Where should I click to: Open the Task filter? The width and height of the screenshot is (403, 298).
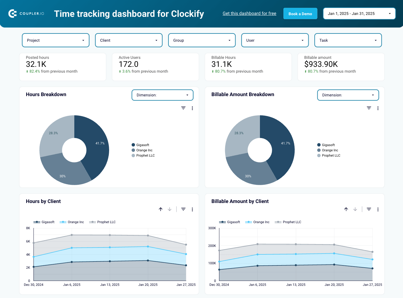pos(348,40)
